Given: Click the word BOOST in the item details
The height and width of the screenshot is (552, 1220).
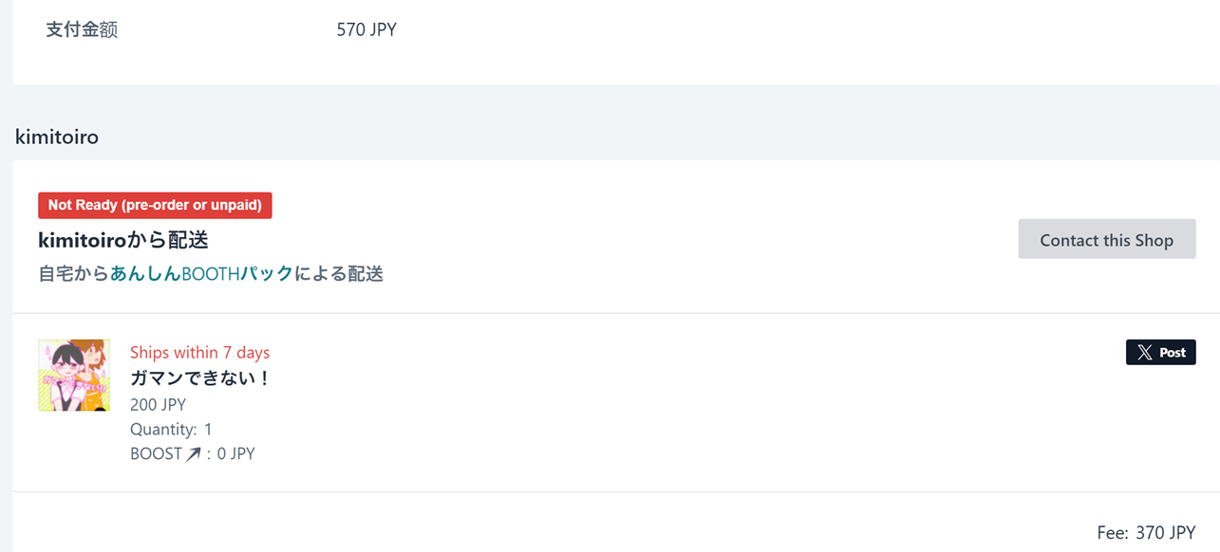Looking at the screenshot, I should (x=156, y=454).
